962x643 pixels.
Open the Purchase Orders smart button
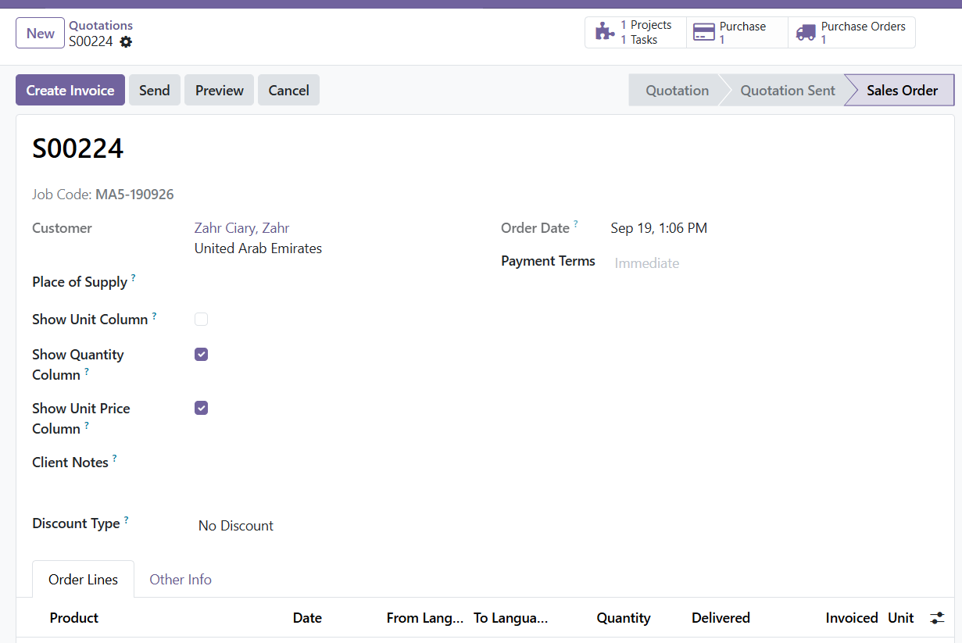[x=851, y=32]
